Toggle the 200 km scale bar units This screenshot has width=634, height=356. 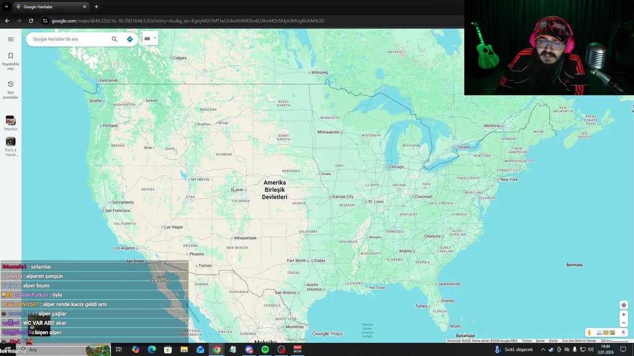coord(614,341)
